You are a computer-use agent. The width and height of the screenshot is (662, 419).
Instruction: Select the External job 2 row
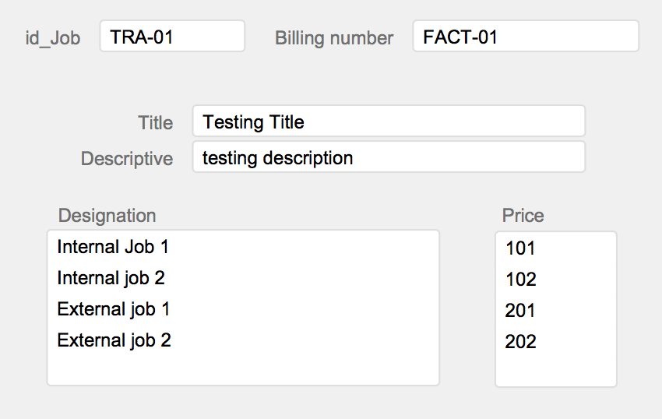pyautogui.click(x=243, y=340)
